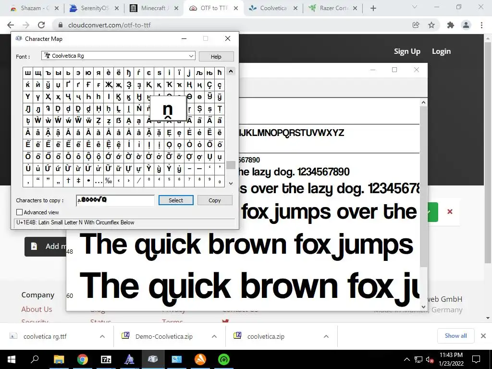Click the network tray icon
Screen dimensions: 492x369
418,359
